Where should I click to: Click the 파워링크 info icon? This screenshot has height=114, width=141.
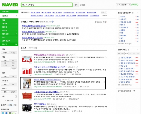[53, 22]
